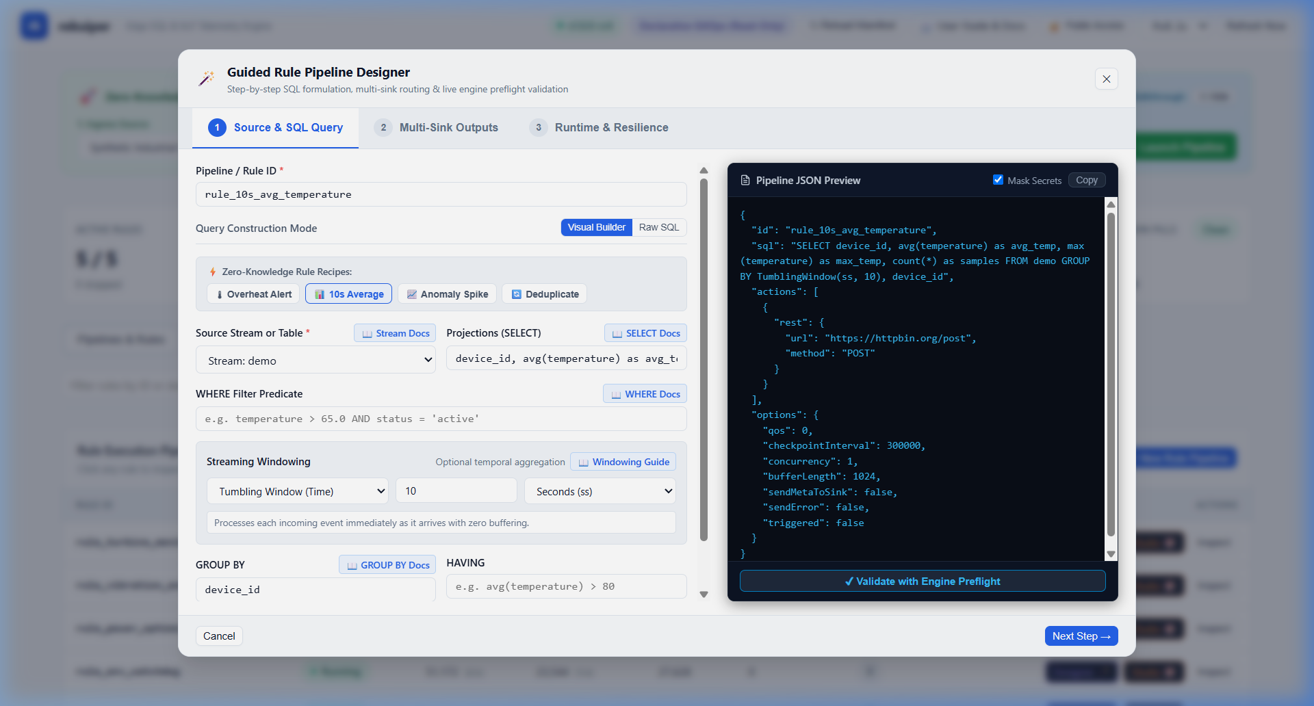Switch to Raw SQL query mode
Image resolution: width=1314 pixels, height=706 pixels.
tap(659, 228)
